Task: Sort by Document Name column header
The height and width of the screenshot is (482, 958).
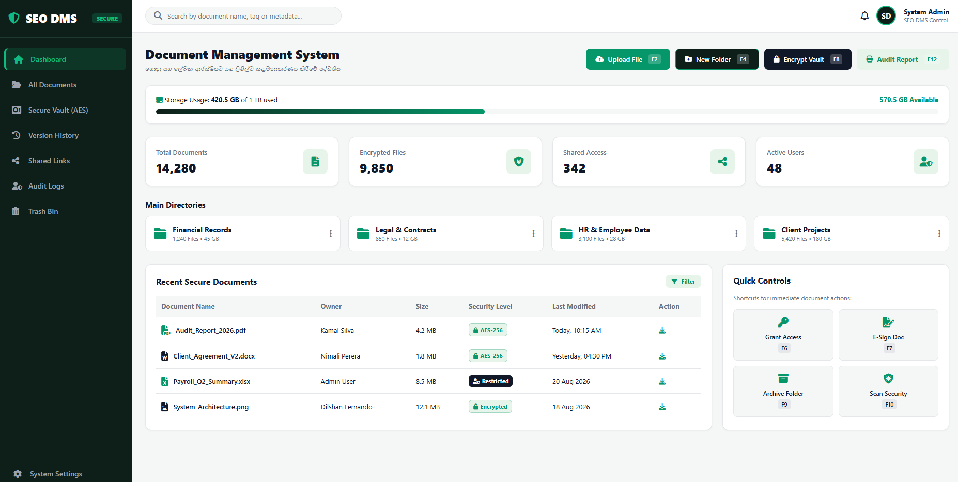Action: [x=188, y=306]
